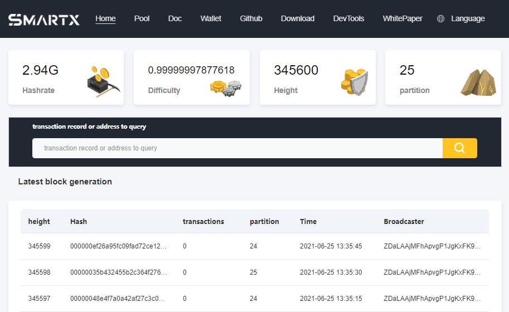This screenshot has height=312, width=509.
Task: Click the SmartX logo
Action: [x=44, y=19]
